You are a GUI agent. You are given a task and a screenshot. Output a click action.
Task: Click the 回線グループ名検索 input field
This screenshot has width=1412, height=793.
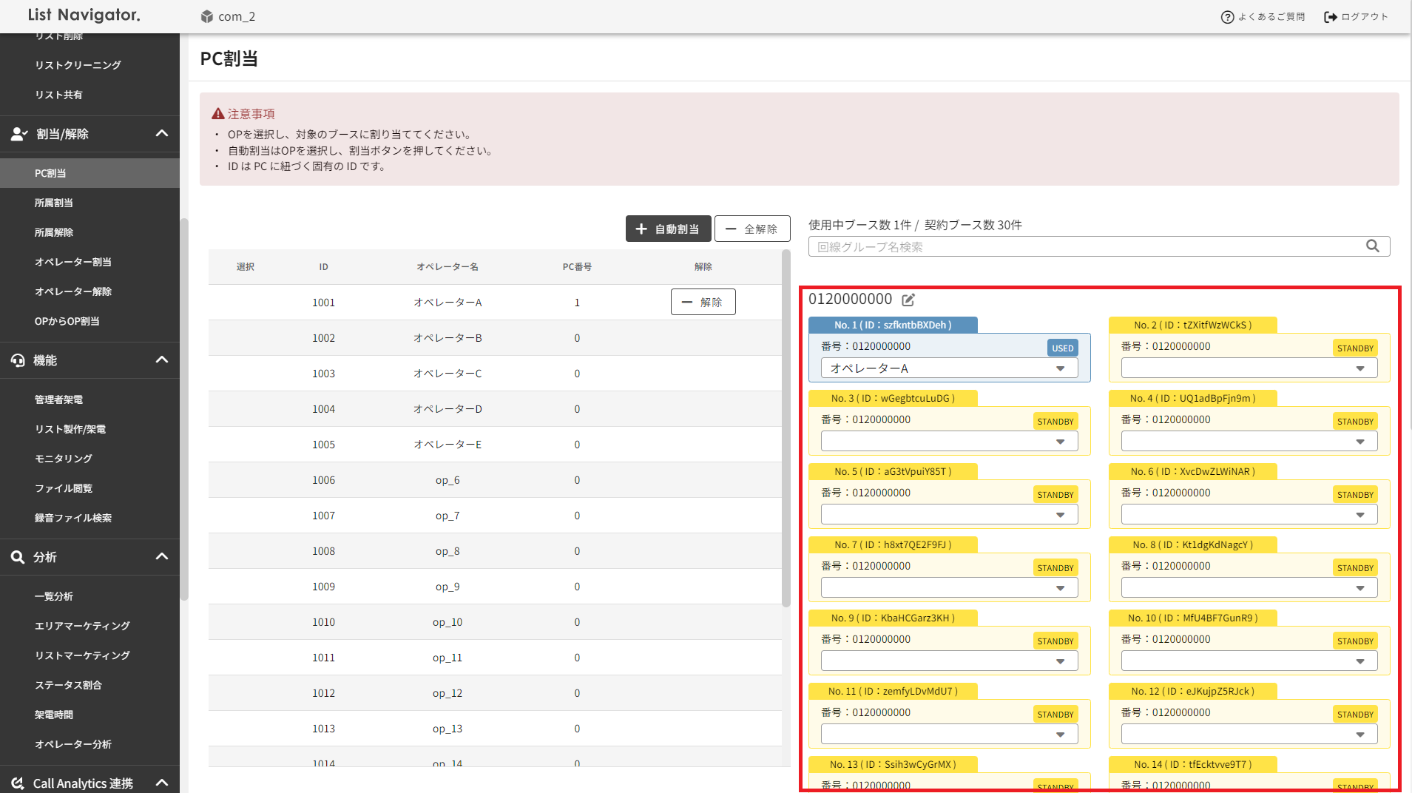coord(1099,246)
